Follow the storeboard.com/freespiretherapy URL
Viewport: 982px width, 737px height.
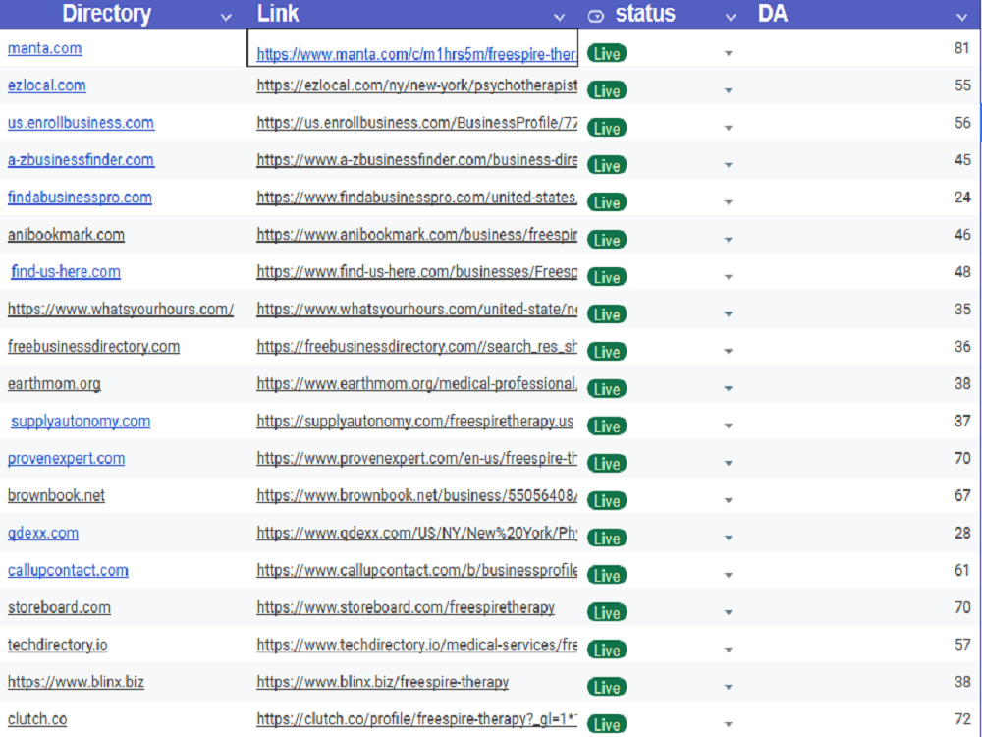coord(406,607)
